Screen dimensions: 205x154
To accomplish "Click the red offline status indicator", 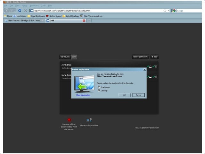I will pos(69,120).
